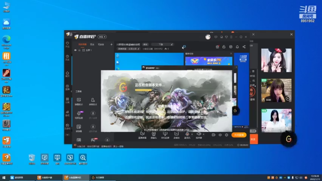Image resolution: width=322 pixels, height=181 pixels.
Task: Click the orange stop streaming button
Action: (x=239, y=135)
